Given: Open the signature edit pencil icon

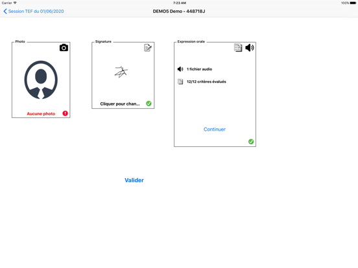Looking at the screenshot, I should [x=148, y=48].
